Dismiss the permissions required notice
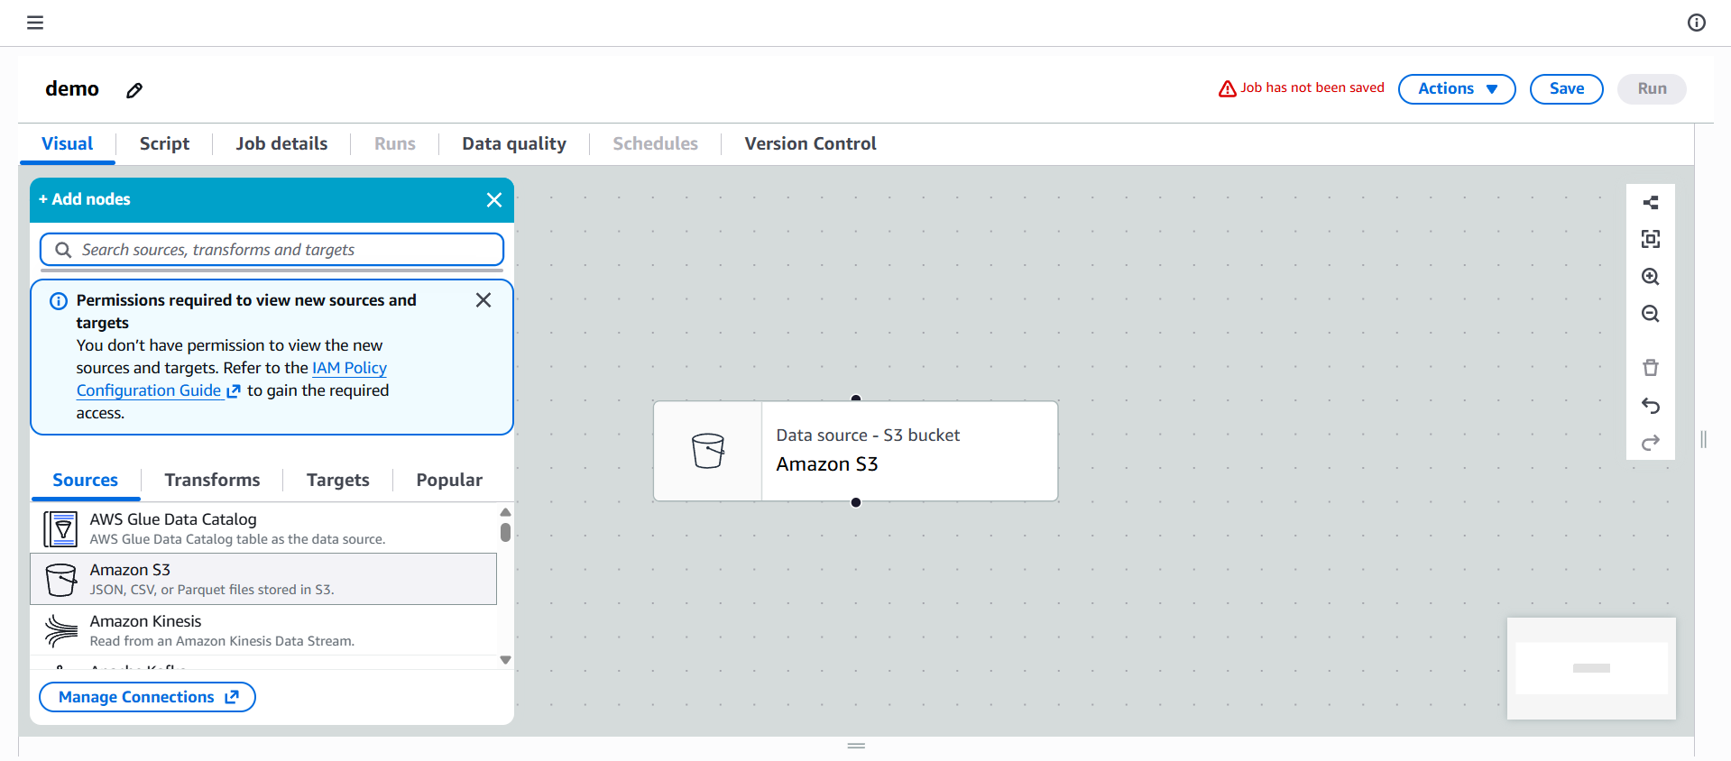 click(483, 300)
